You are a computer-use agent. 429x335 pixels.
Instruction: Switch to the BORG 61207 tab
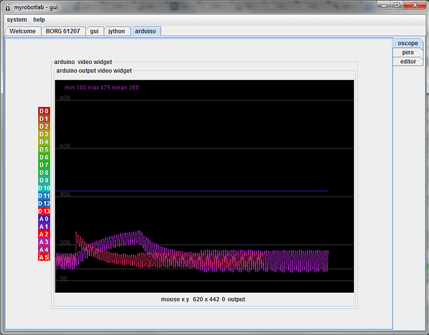click(63, 31)
